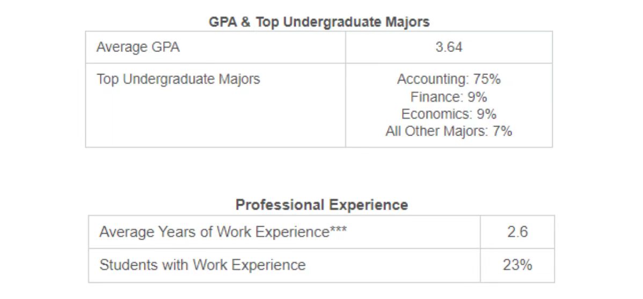Image resolution: width=643 pixels, height=299 pixels.
Task: Click the 75% figure beside Accounting
Action: click(x=487, y=79)
